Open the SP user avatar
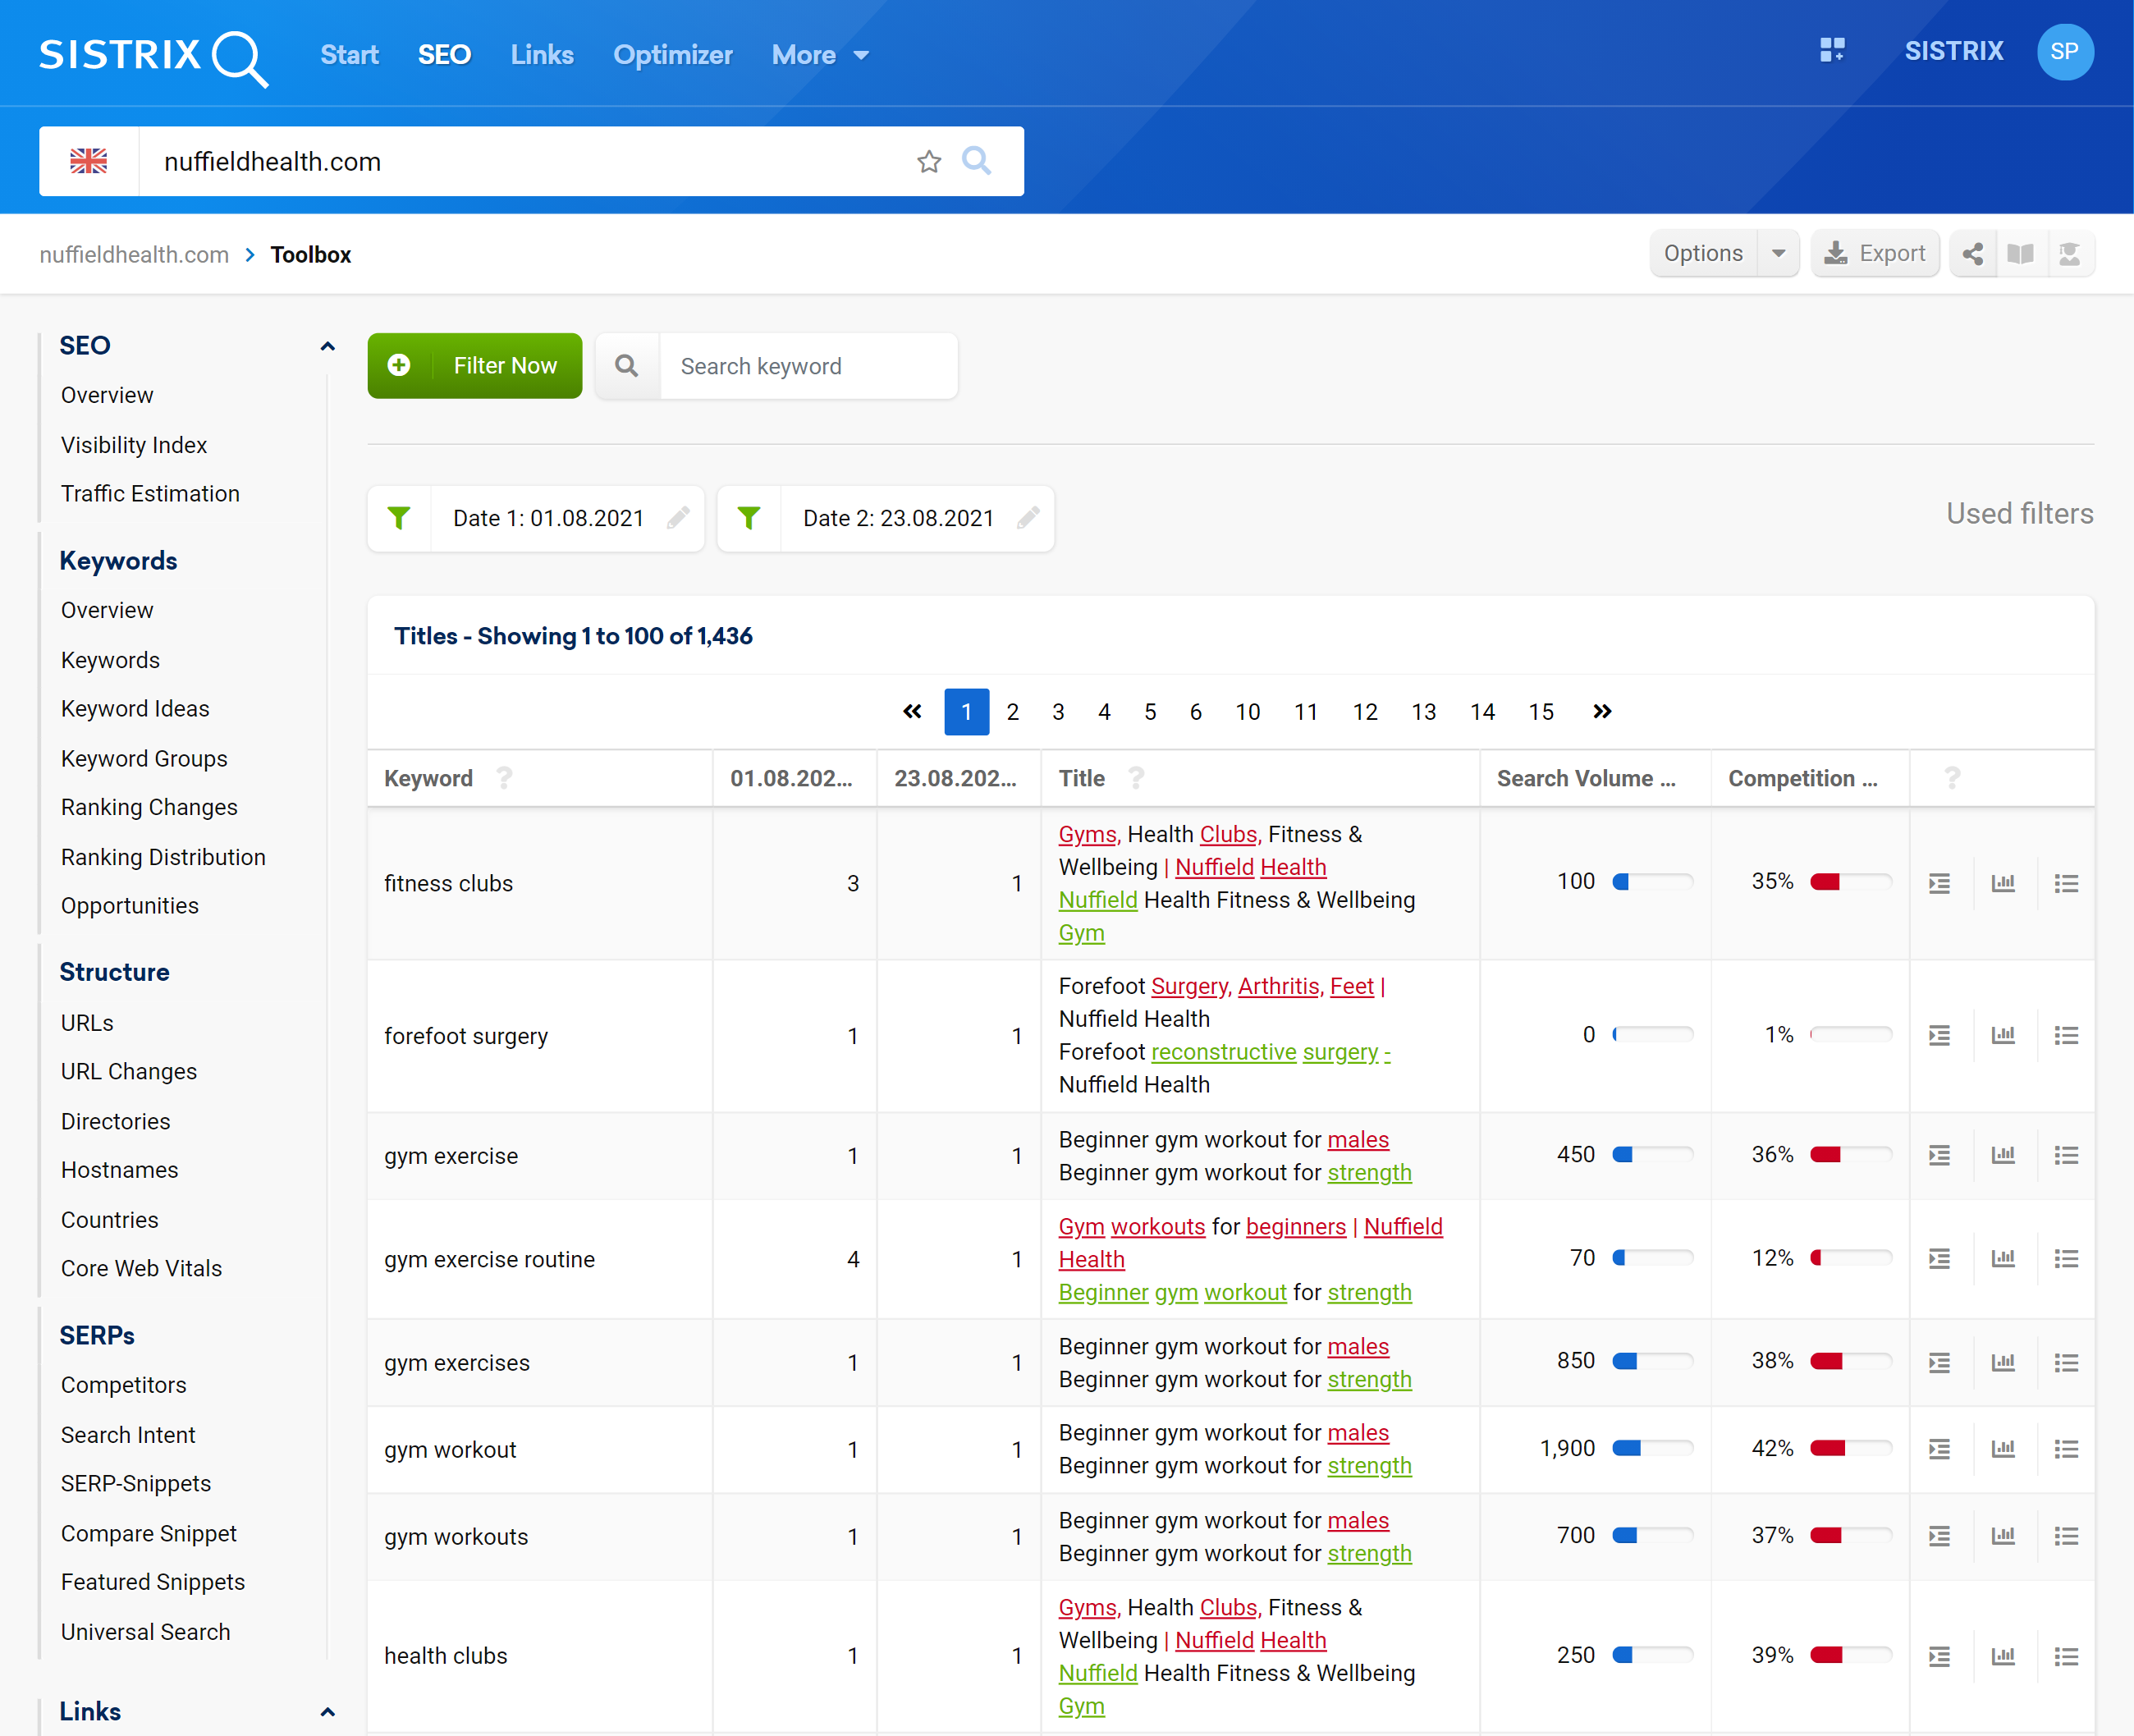 pos(2065,52)
